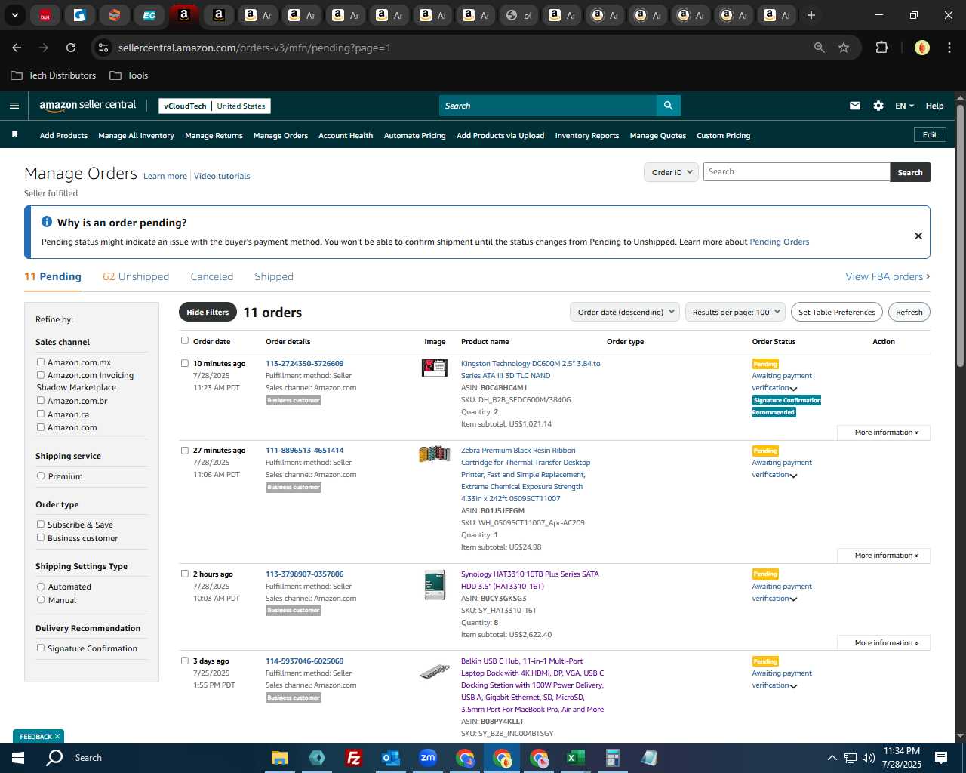Open the Order date (descending) sort dropdown
Screen dimensions: 966x773
pos(624,312)
